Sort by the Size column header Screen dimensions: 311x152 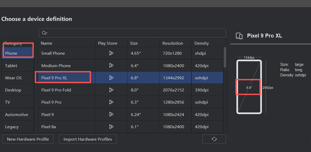pos(143,43)
